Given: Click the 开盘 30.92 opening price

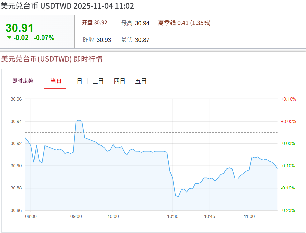Looking at the screenshot, I should [x=95, y=23].
